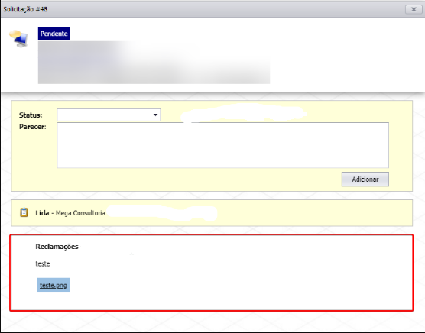Click the clipboard icon next to Lida
This screenshot has width=425, height=333.
(24, 212)
